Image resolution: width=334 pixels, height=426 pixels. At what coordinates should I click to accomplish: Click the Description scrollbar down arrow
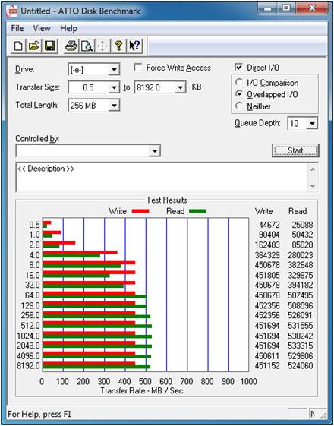coord(312,186)
